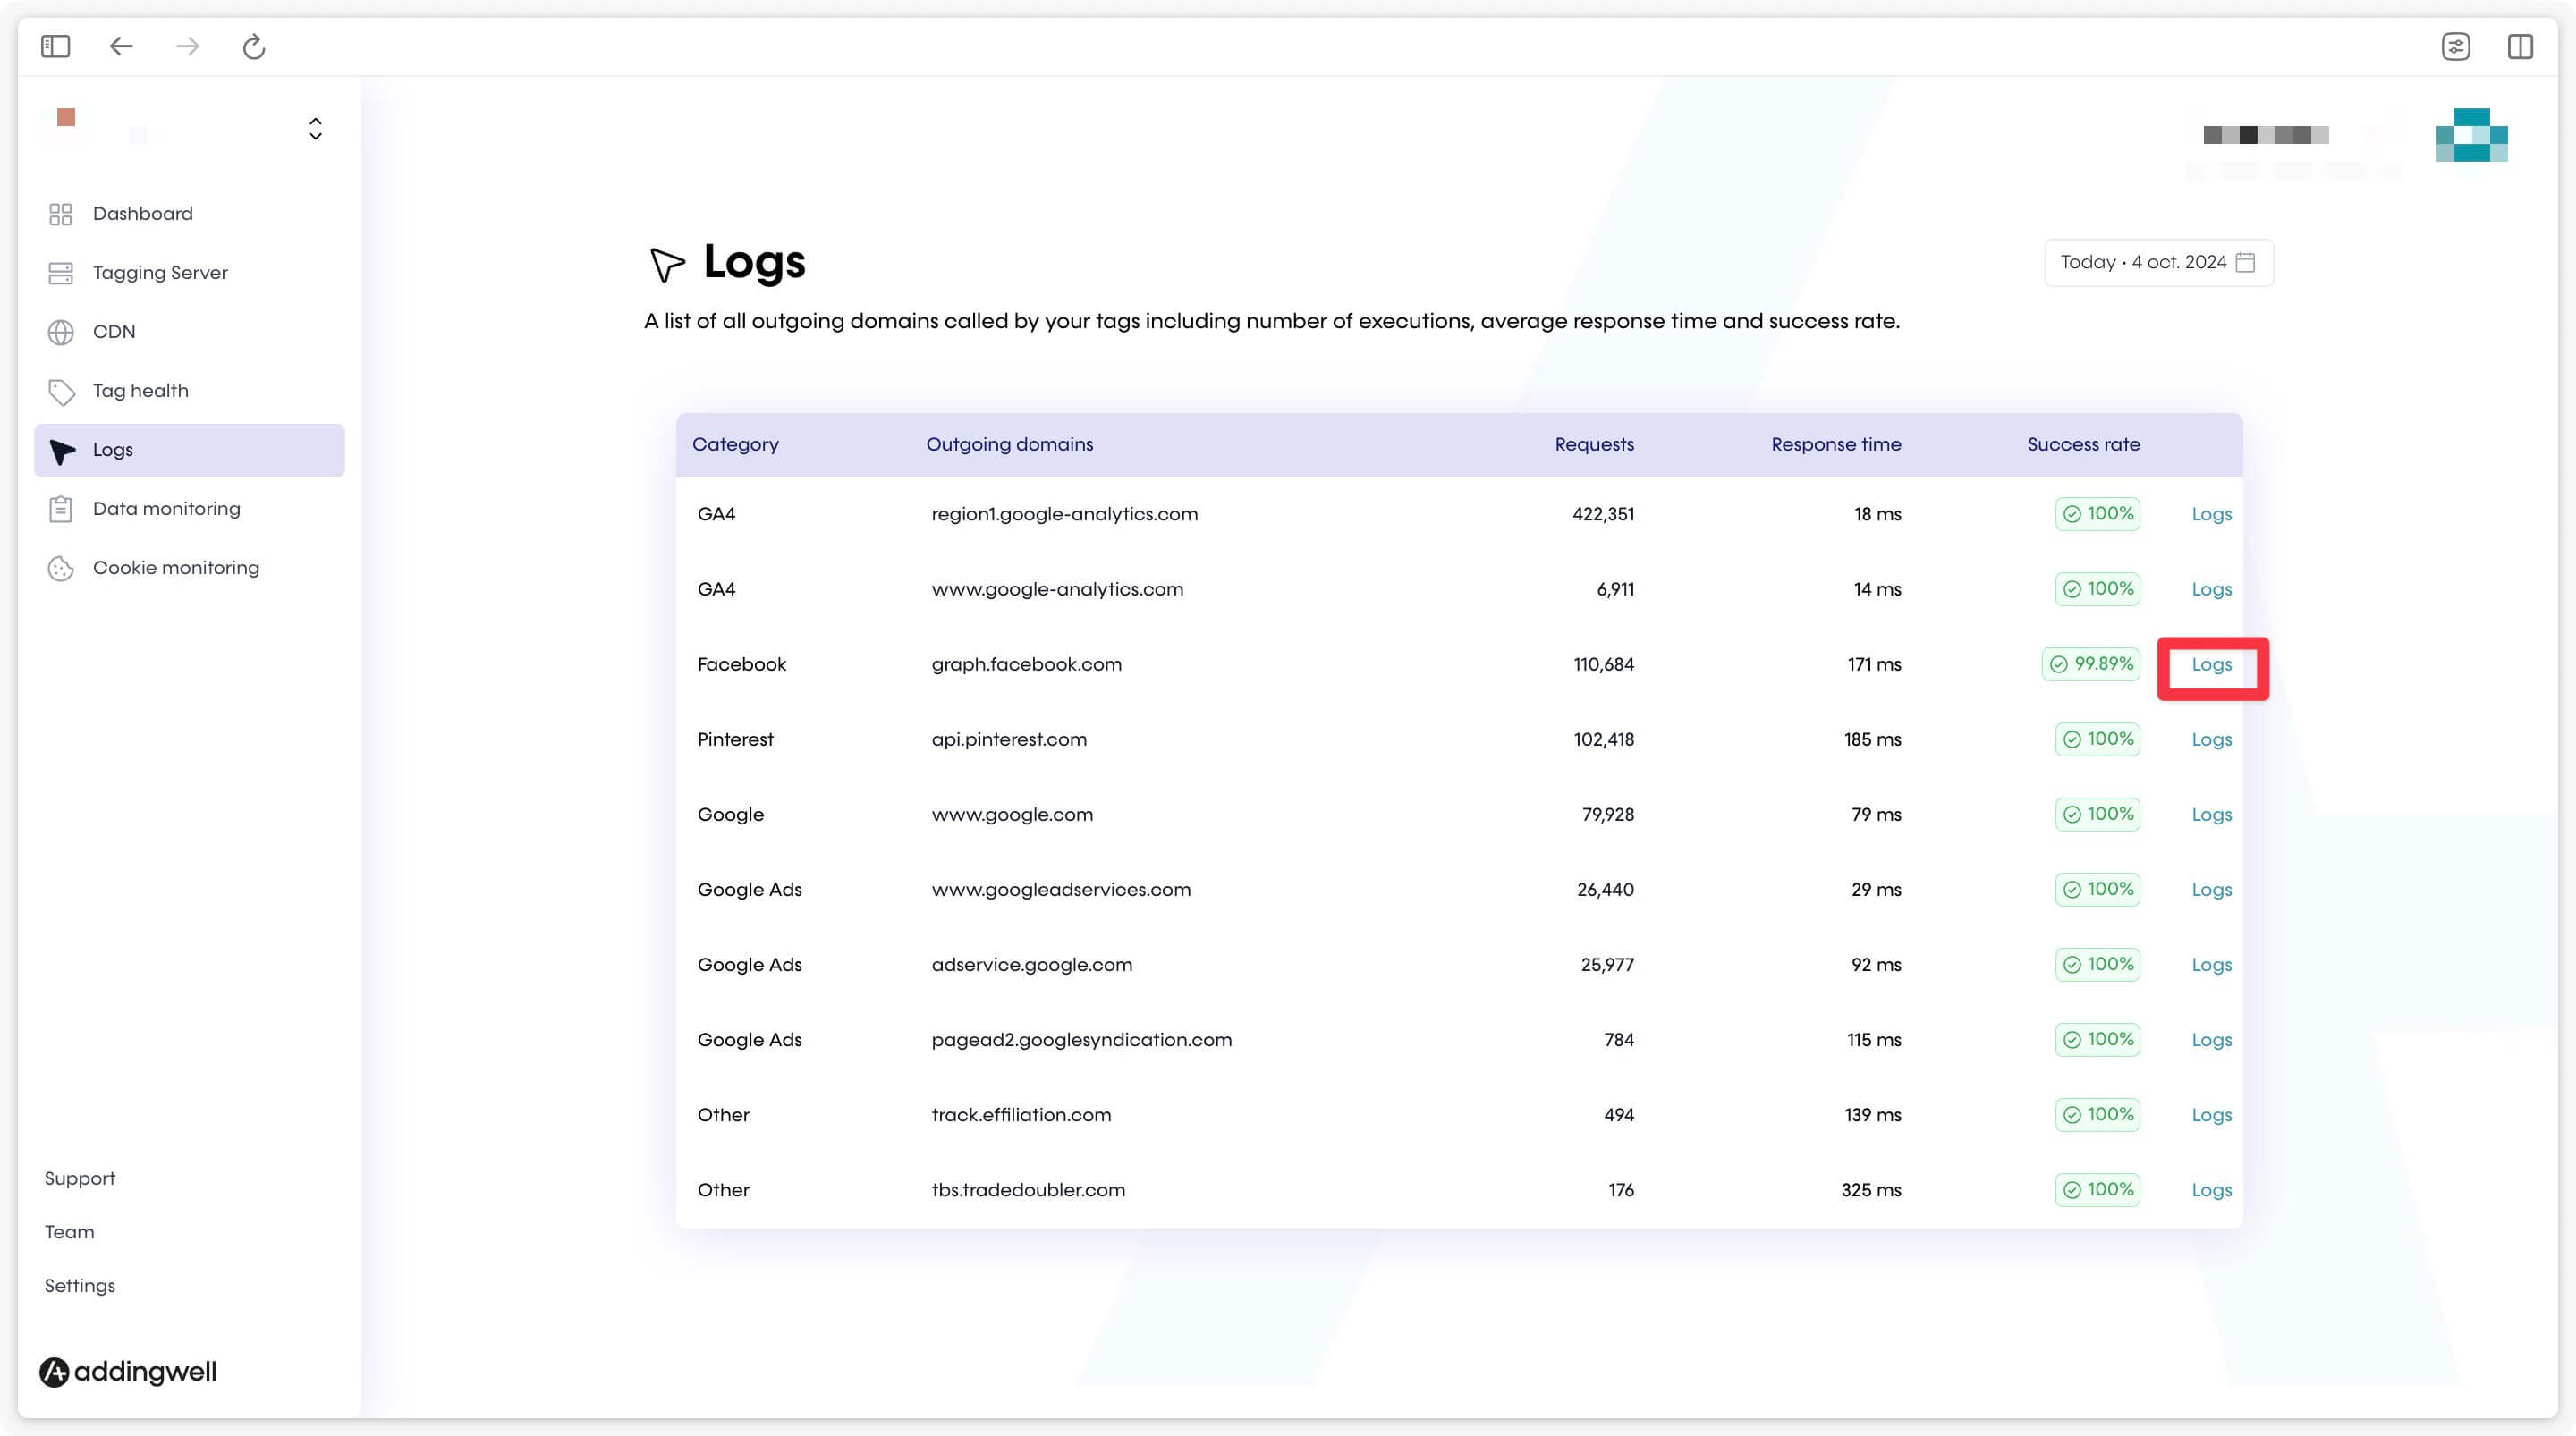Viewport: 2576px width, 1436px height.
Task: Click the 422,351 requests value
Action: [x=1603, y=514]
